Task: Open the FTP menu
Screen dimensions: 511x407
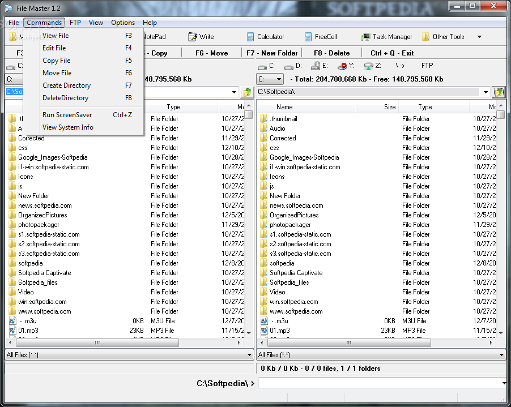Action: (x=75, y=23)
